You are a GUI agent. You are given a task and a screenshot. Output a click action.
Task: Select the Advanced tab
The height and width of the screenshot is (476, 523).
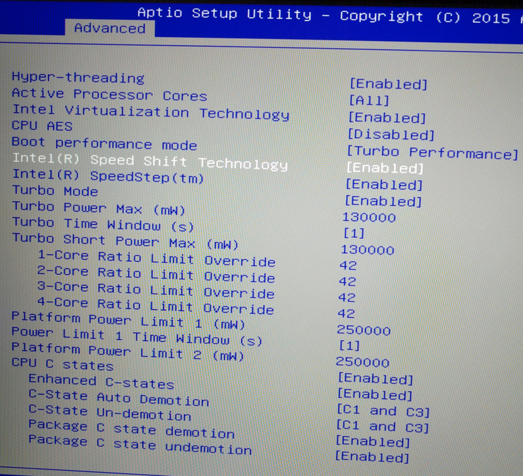click(x=110, y=28)
